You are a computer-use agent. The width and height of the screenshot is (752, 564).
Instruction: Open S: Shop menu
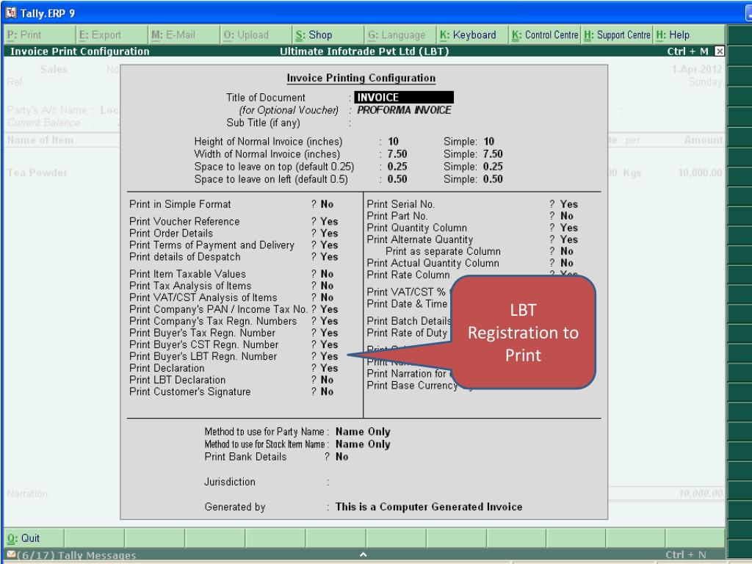tap(328, 35)
